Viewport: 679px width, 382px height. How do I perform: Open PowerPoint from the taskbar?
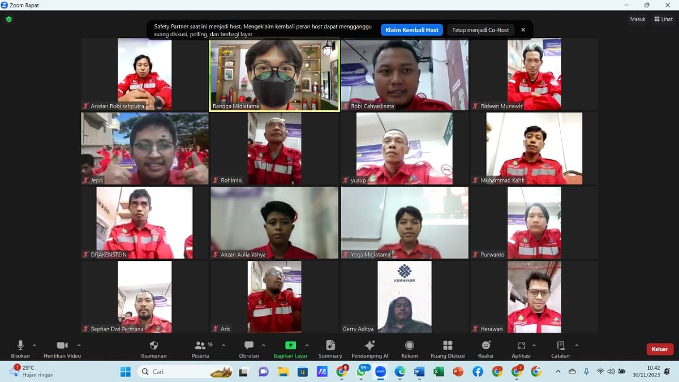click(x=458, y=371)
